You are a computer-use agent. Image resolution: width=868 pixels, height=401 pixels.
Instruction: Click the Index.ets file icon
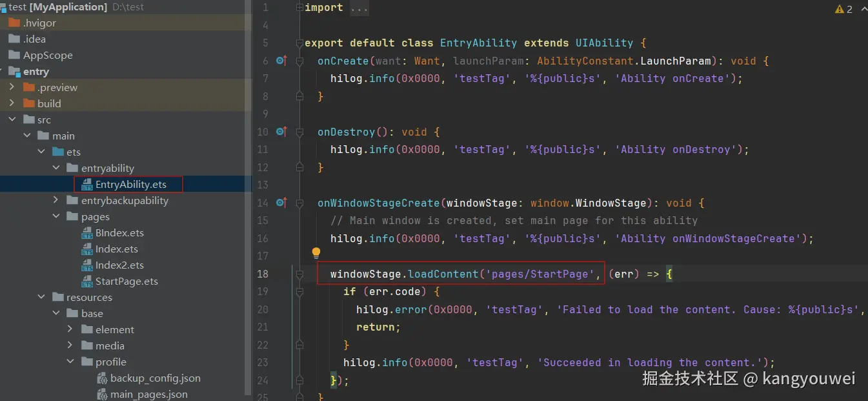pos(87,249)
